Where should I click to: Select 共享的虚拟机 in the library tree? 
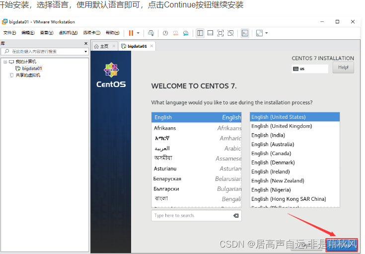pos(28,75)
